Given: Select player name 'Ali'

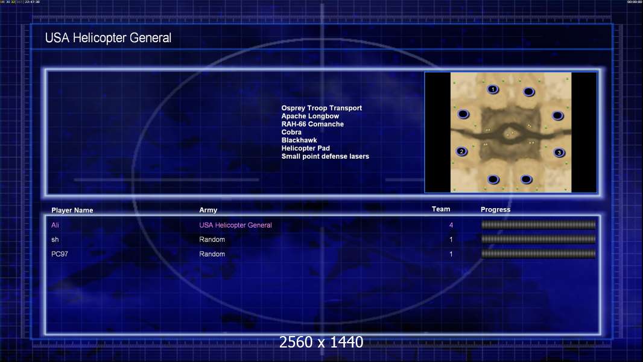Looking at the screenshot, I should coord(55,225).
